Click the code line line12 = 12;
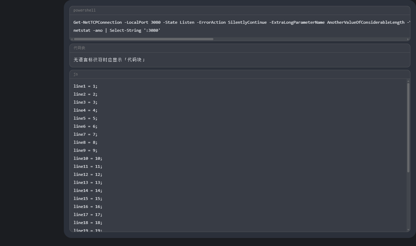 pyautogui.click(x=88, y=174)
